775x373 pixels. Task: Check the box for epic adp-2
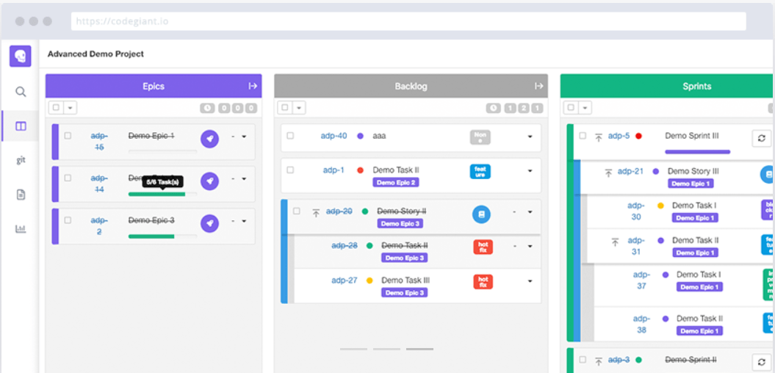point(68,220)
